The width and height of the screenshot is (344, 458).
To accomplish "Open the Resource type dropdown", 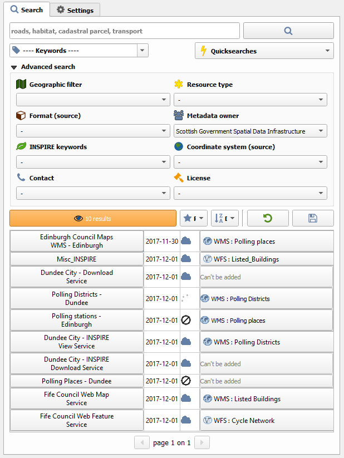I will click(250, 100).
